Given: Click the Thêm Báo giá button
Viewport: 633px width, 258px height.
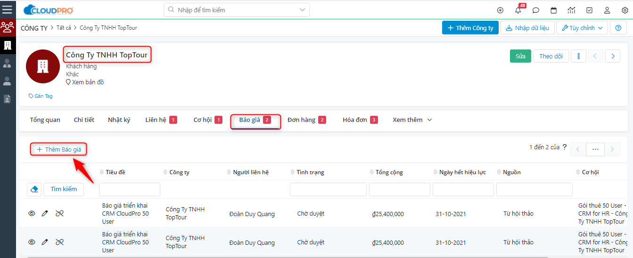Looking at the screenshot, I should coord(59,149).
